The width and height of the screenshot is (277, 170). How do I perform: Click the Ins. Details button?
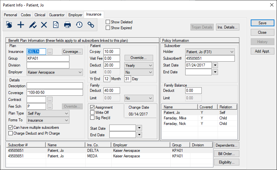coord(228,27)
